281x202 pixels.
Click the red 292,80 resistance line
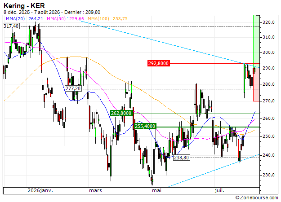pos(214,63)
